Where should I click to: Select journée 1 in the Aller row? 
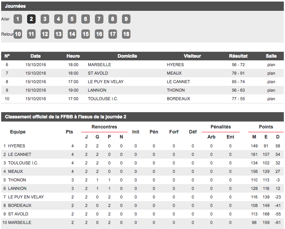[18, 19]
